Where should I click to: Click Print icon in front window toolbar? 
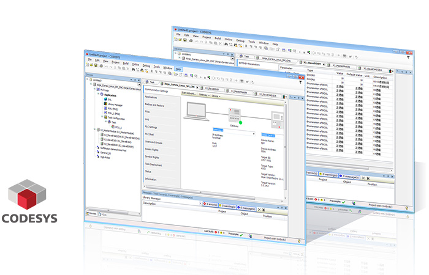coord(101,66)
